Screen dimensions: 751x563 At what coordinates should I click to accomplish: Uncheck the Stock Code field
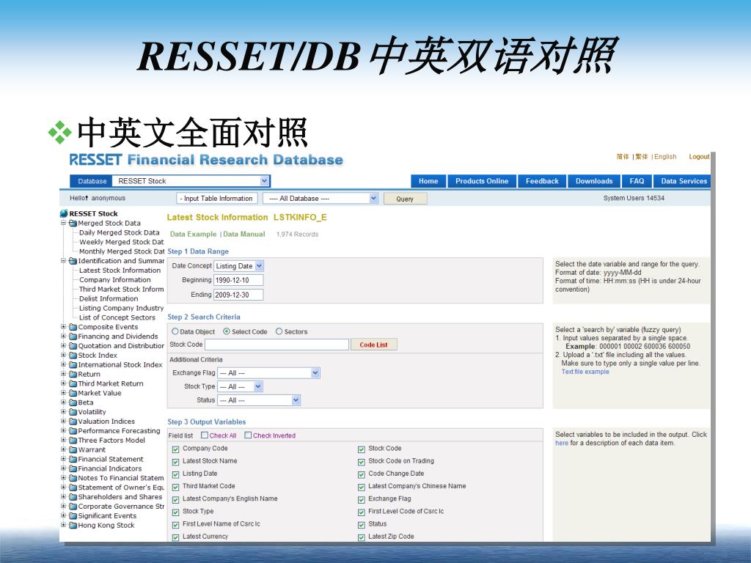point(362,449)
